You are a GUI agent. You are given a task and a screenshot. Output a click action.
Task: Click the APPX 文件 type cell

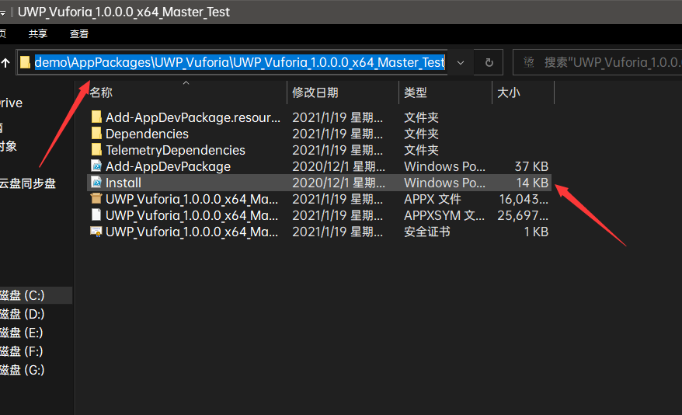point(433,199)
